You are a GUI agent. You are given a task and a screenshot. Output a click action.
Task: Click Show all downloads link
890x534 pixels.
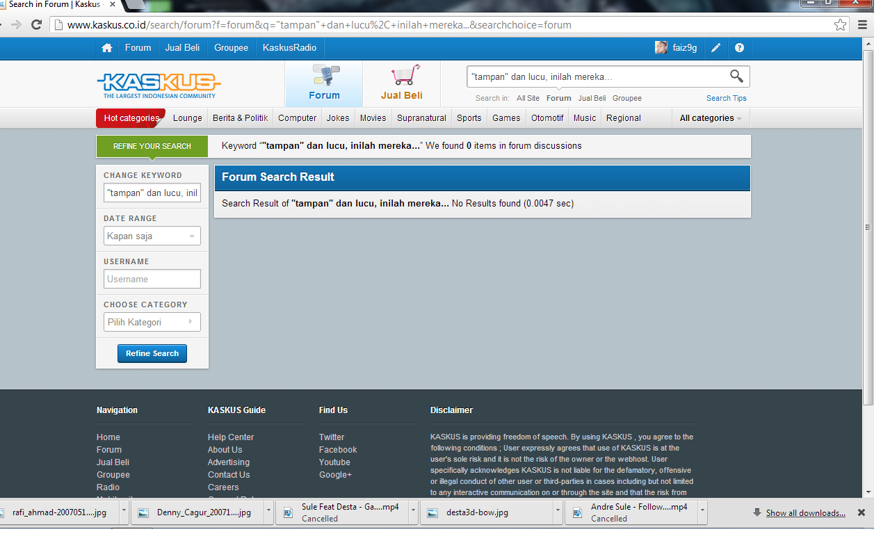pos(805,513)
